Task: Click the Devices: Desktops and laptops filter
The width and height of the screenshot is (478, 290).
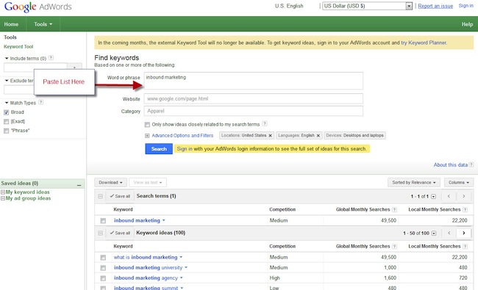Action: point(355,135)
